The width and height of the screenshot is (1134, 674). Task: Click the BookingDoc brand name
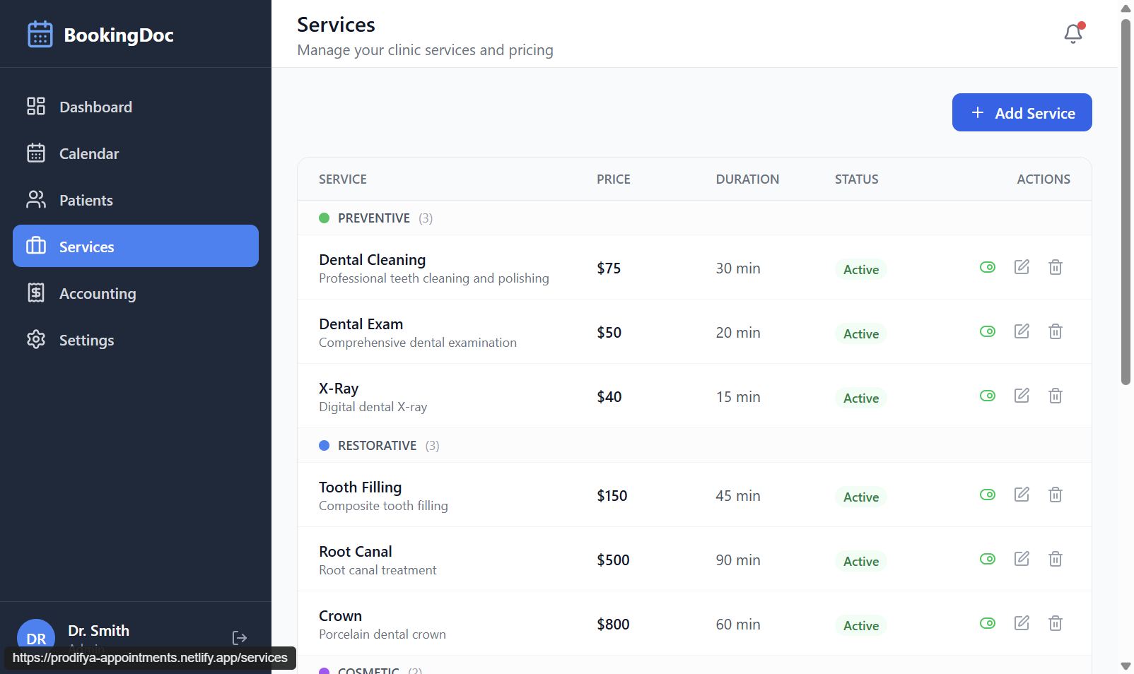point(119,35)
